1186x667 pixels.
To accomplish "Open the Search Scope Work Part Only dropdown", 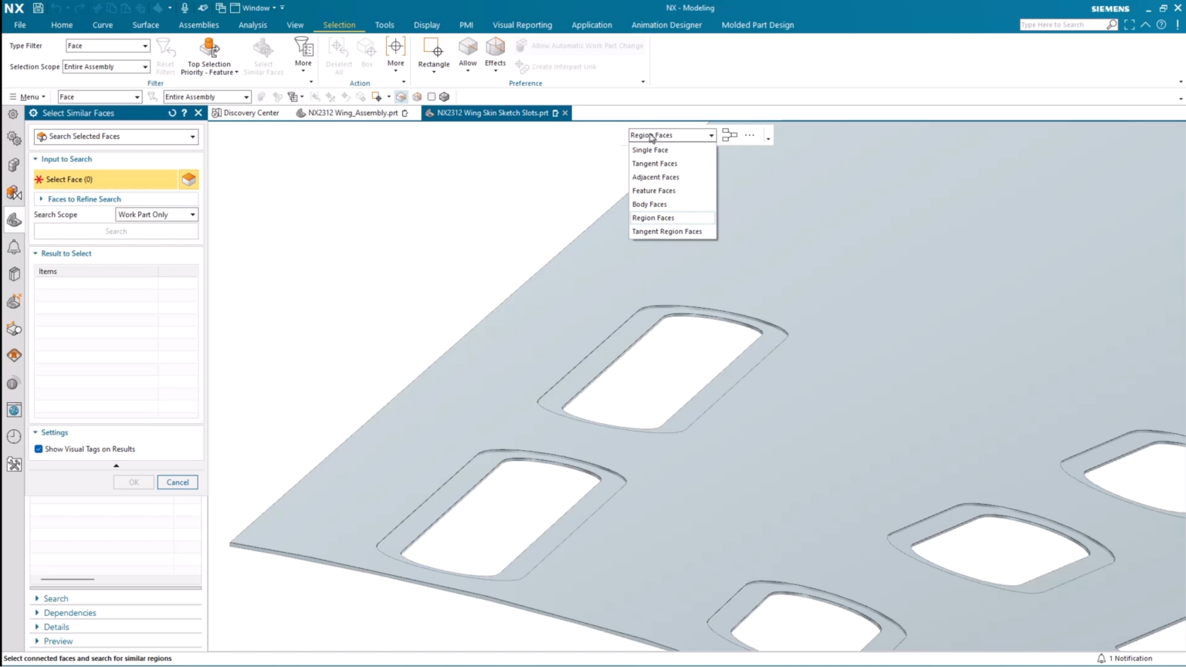I will tap(157, 215).
